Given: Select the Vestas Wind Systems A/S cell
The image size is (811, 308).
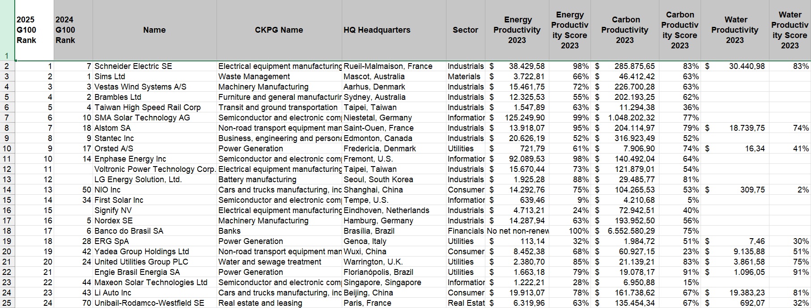Looking at the screenshot, I should coord(155,87).
